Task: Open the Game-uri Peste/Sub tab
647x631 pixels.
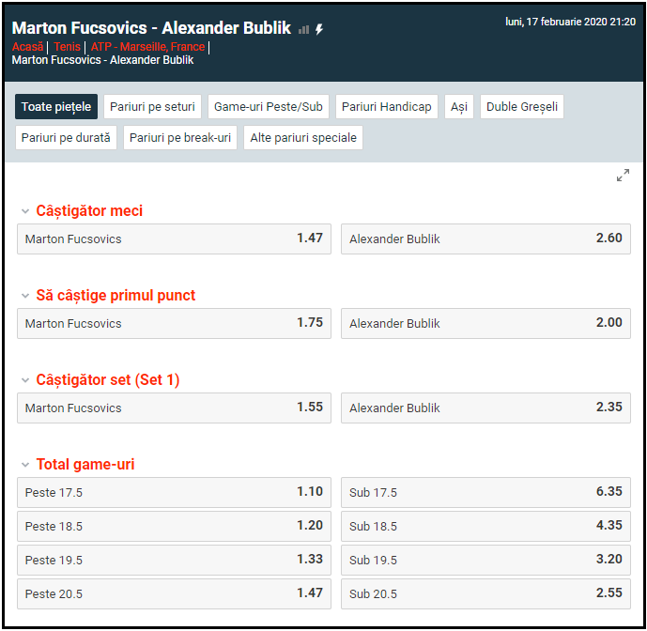Action: click(x=269, y=107)
